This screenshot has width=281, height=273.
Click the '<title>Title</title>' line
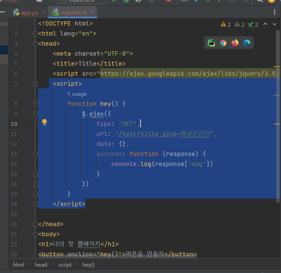(x=89, y=64)
